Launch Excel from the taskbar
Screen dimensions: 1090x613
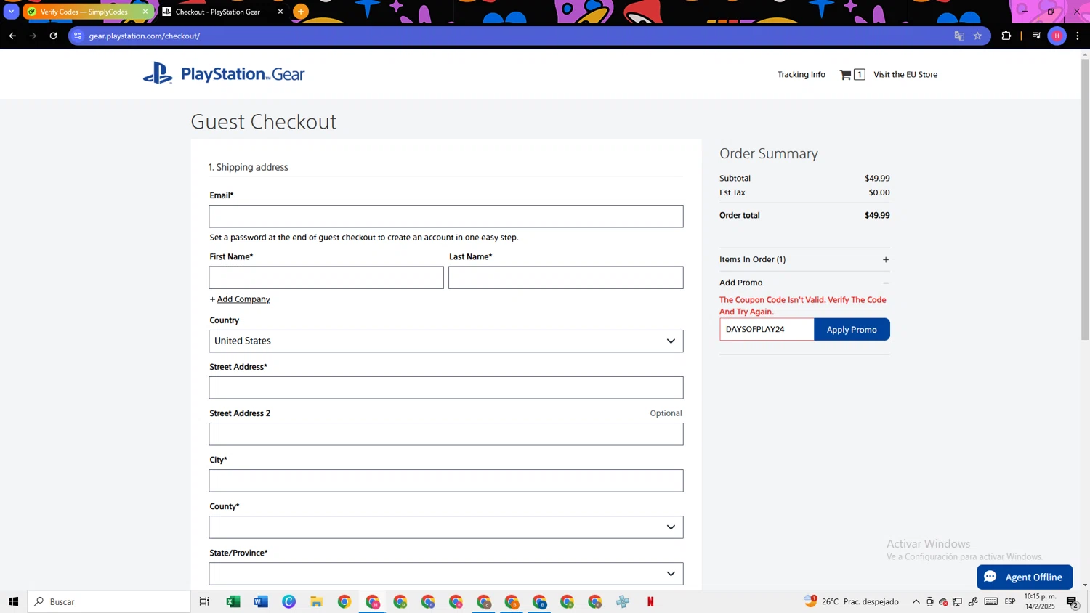coord(233,601)
